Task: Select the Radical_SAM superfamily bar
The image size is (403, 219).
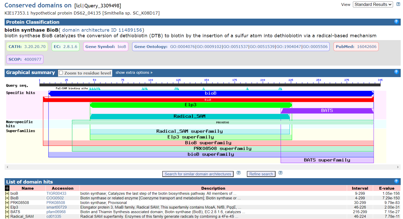Action: pyautogui.click(x=190, y=131)
